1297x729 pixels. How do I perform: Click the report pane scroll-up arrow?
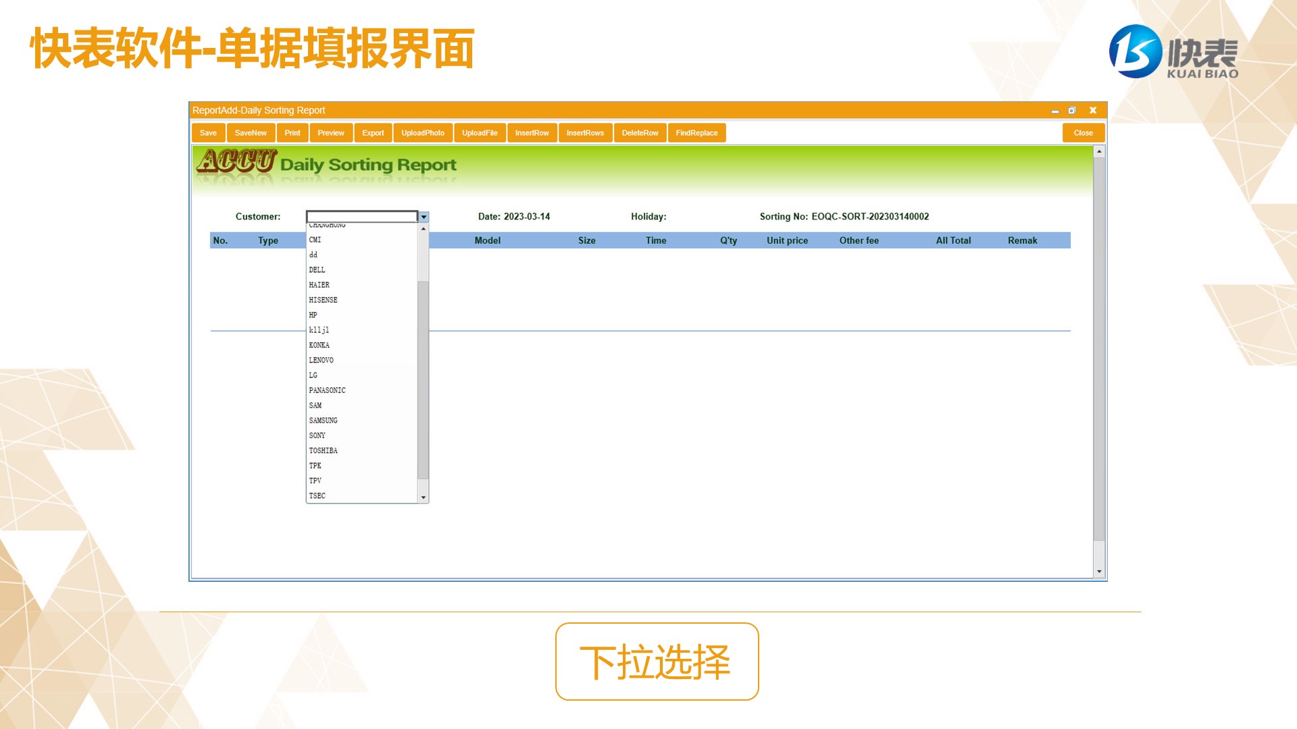coord(1099,152)
